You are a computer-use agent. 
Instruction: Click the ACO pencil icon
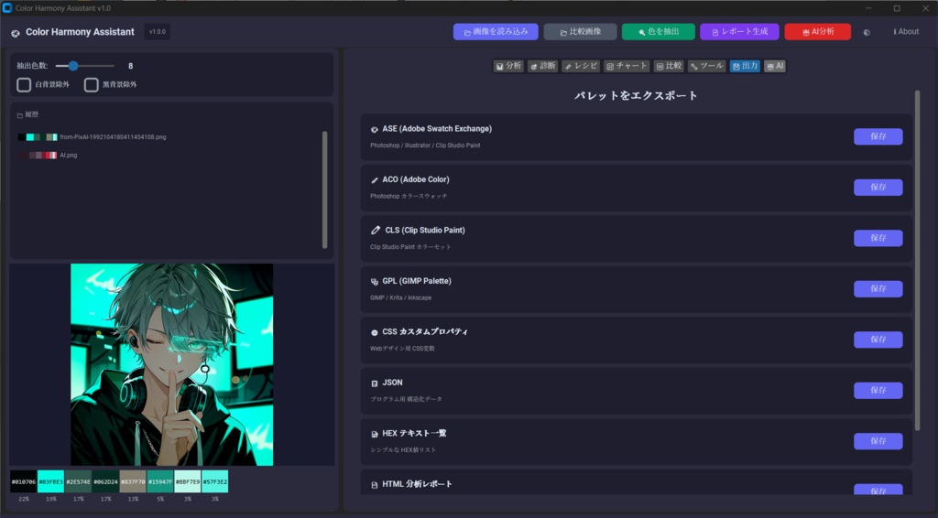[x=375, y=180]
